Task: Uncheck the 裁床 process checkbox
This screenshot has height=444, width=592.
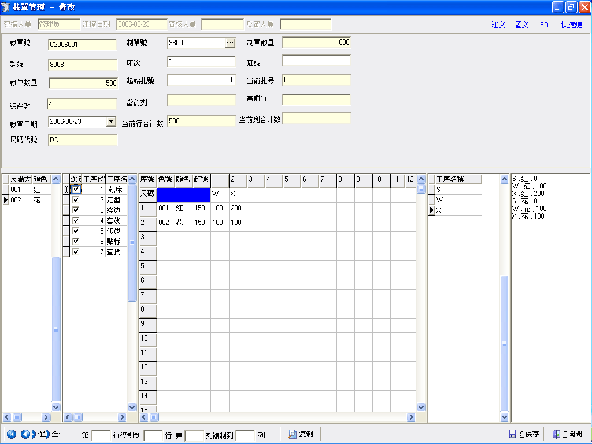Action: 76,190
